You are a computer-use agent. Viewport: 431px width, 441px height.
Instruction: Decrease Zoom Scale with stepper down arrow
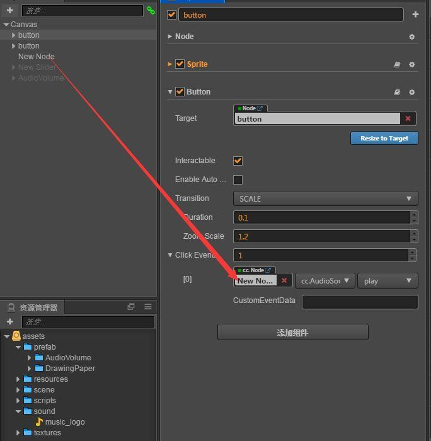414,239
